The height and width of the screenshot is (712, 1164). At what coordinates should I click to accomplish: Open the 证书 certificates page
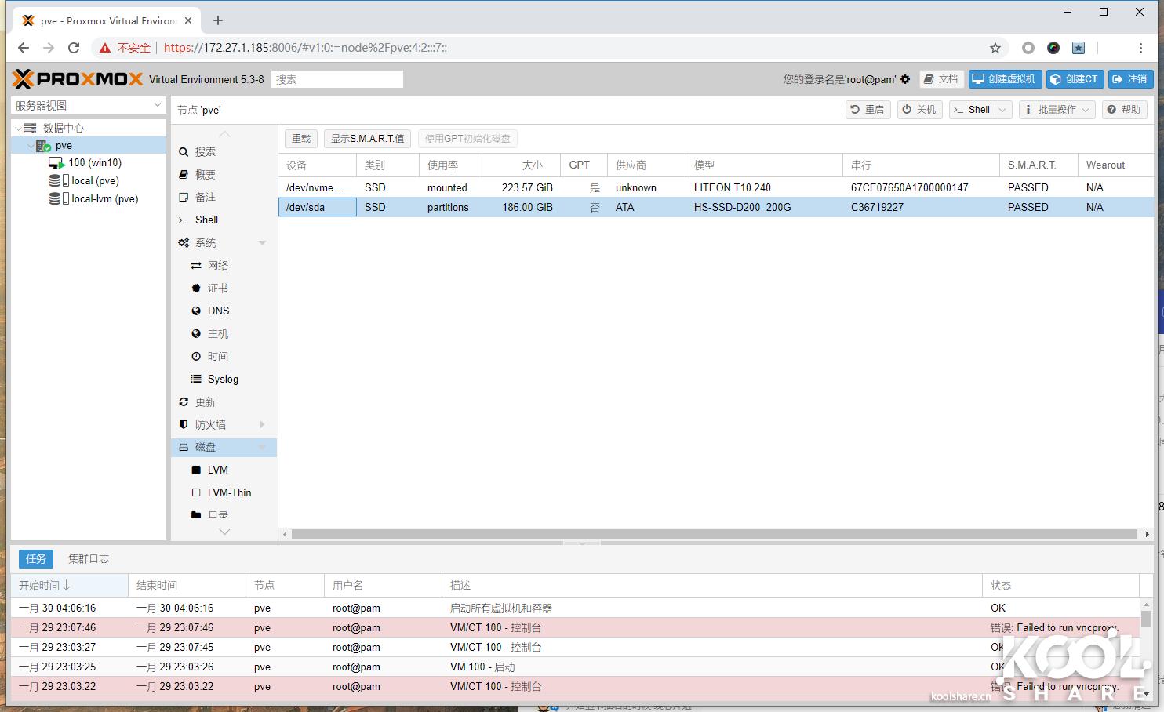(216, 288)
